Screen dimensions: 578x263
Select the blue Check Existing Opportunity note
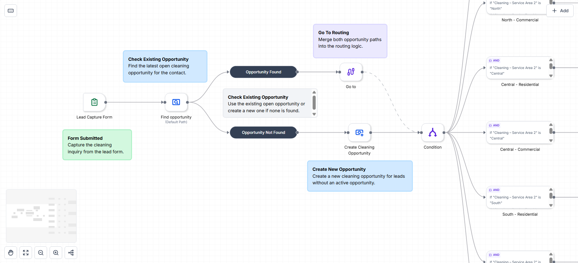(x=165, y=66)
